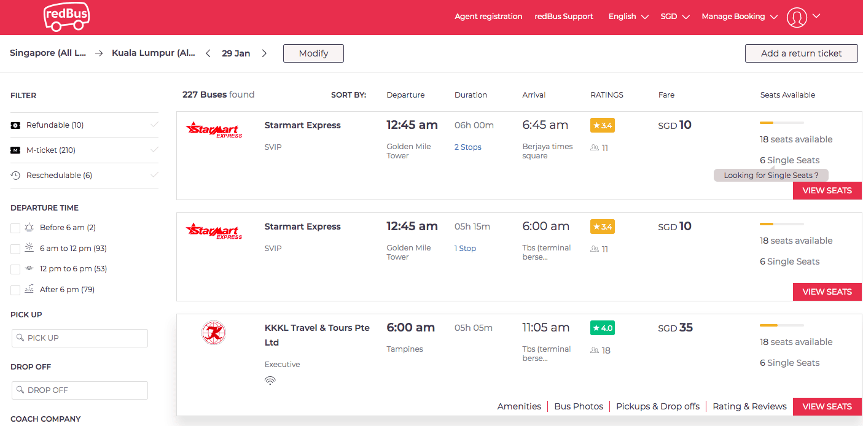Viewport: 863px width, 426px height.
Task: View seats for KKKL Travel & Tours bus
Action: (x=827, y=406)
